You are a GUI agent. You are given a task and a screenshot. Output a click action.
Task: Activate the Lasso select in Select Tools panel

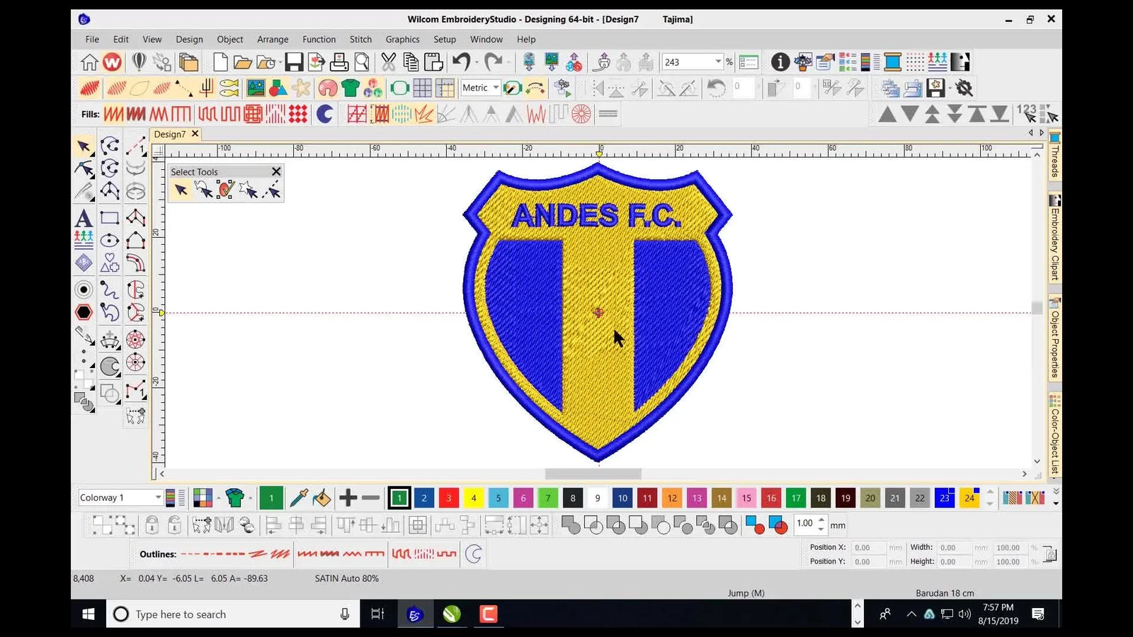click(203, 190)
